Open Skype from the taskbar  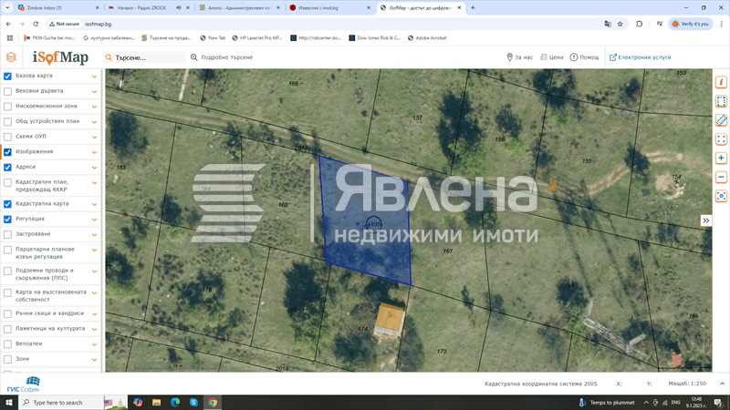click(193, 403)
